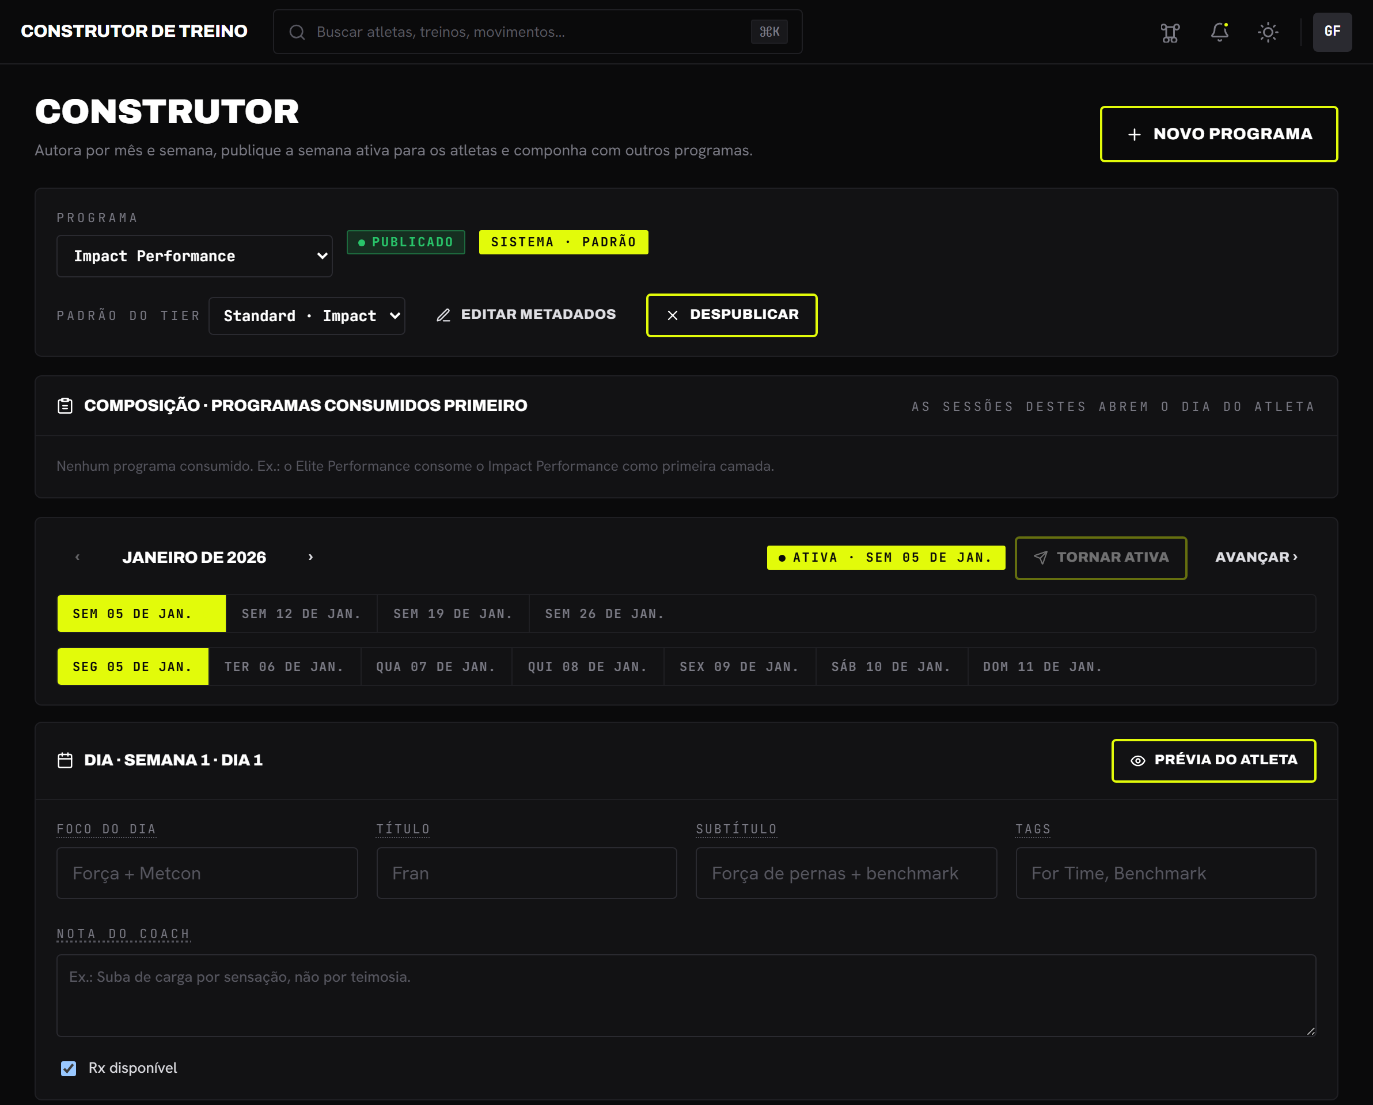Click the Rx disponível label text
The width and height of the screenshot is (1373, 1105).
[132, 1068]
